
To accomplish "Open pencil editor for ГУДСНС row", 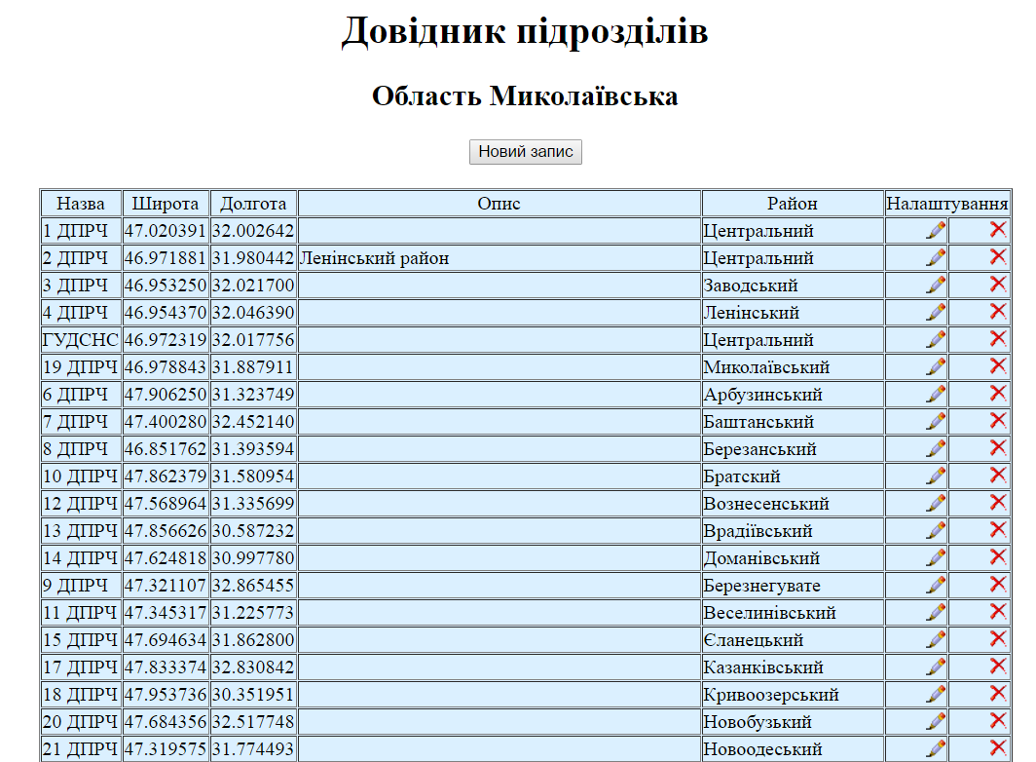I will click(936, 339).
